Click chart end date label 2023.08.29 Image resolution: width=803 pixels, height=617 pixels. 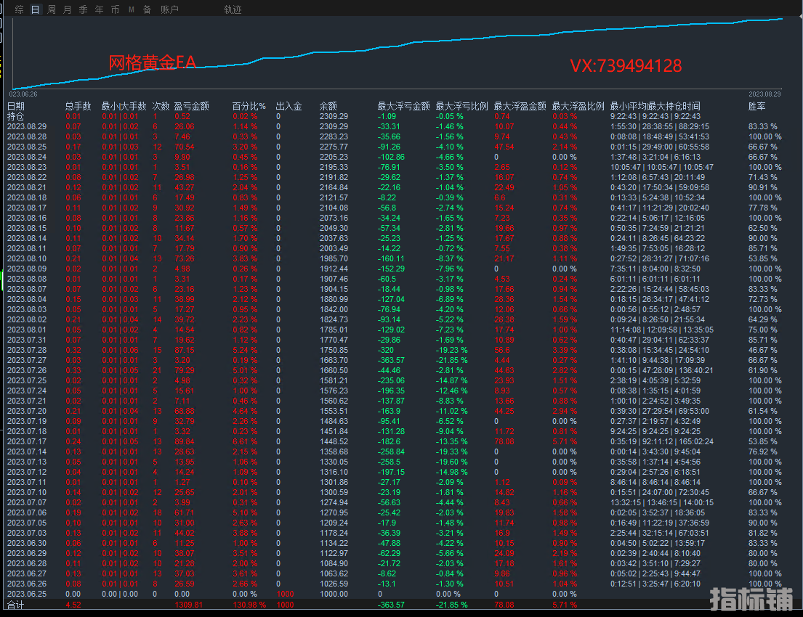(764, 94)
